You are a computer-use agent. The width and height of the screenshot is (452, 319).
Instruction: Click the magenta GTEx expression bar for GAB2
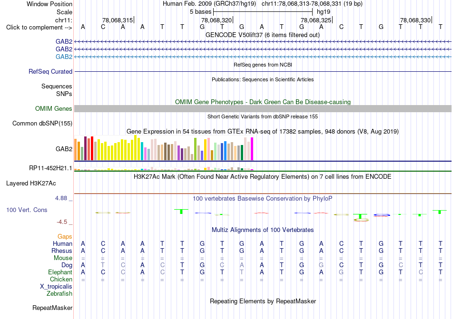(x=252, y=149)
